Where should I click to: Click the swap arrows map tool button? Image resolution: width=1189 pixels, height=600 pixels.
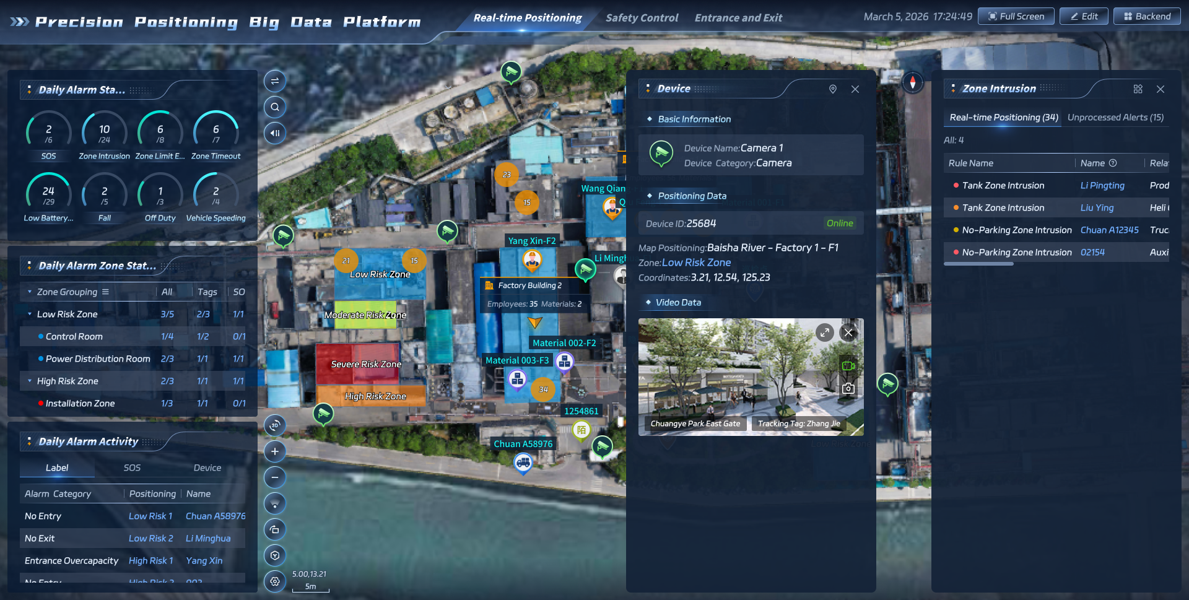275,81
